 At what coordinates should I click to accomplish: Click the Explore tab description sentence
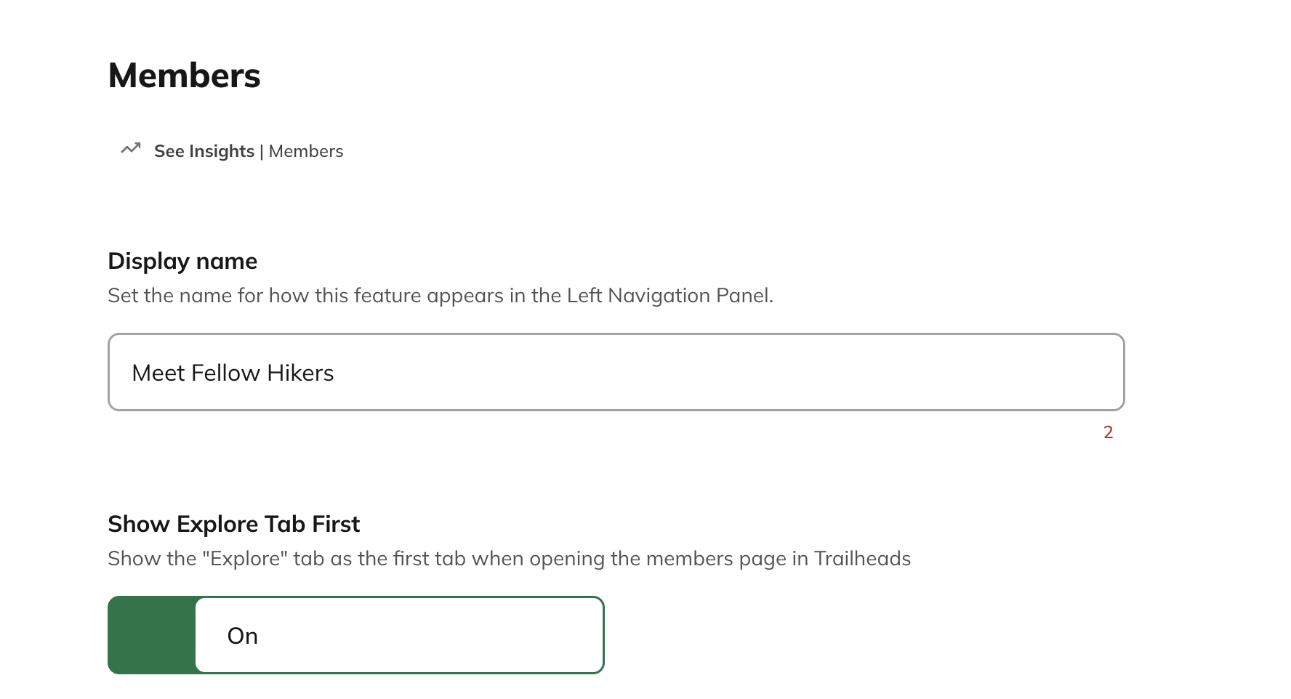point(509,559)
